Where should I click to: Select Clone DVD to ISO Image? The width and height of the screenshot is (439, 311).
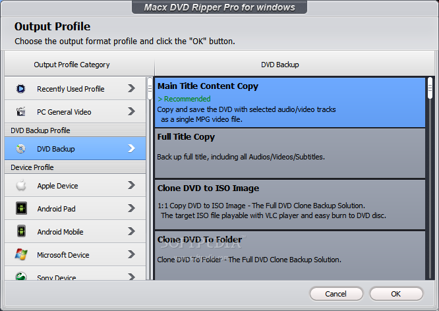point(290,204)
